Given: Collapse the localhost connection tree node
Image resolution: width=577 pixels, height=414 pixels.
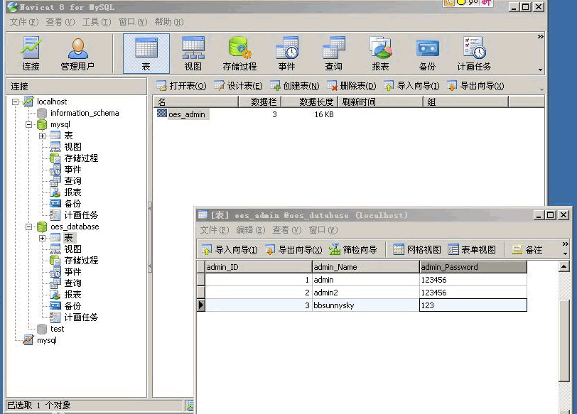Looking at the screenshot, I should [x=16, y=102].
